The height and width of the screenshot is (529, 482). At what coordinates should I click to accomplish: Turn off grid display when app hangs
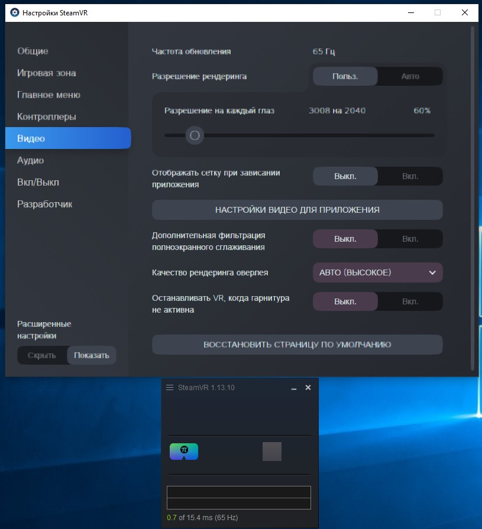[x=345, y=176]
